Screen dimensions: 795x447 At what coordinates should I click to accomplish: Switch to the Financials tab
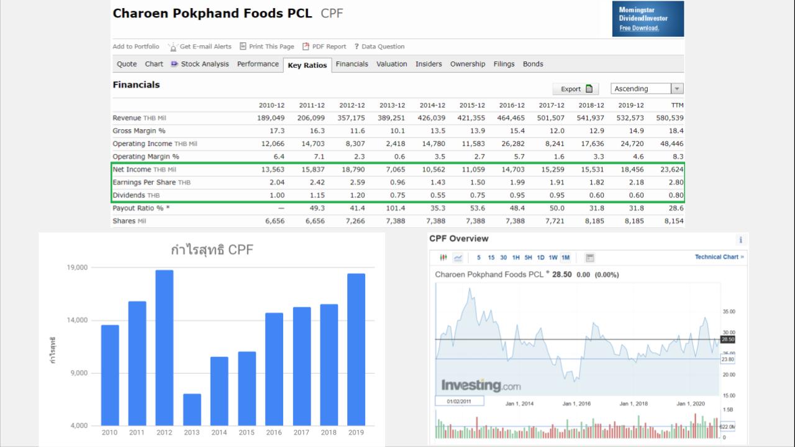pos(352,64)
